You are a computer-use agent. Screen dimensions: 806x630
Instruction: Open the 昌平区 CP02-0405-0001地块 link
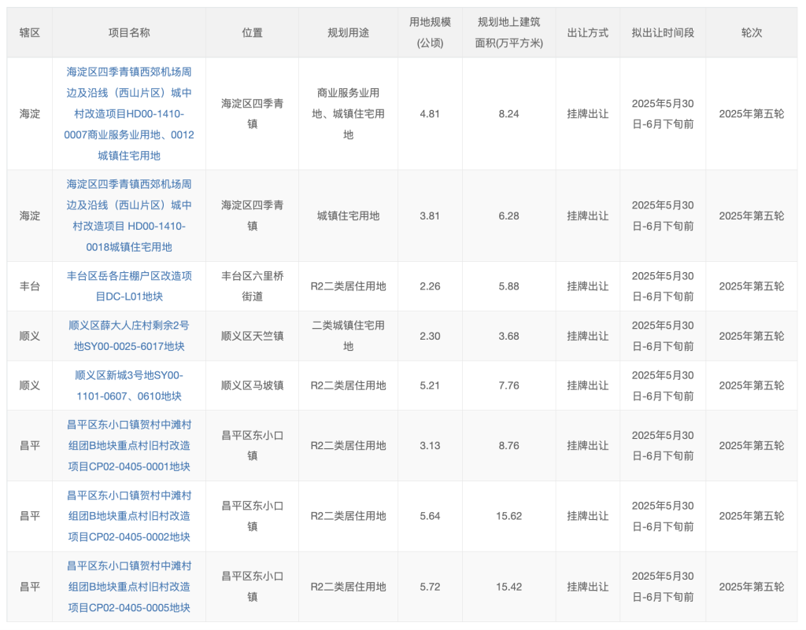pos(129,445)
